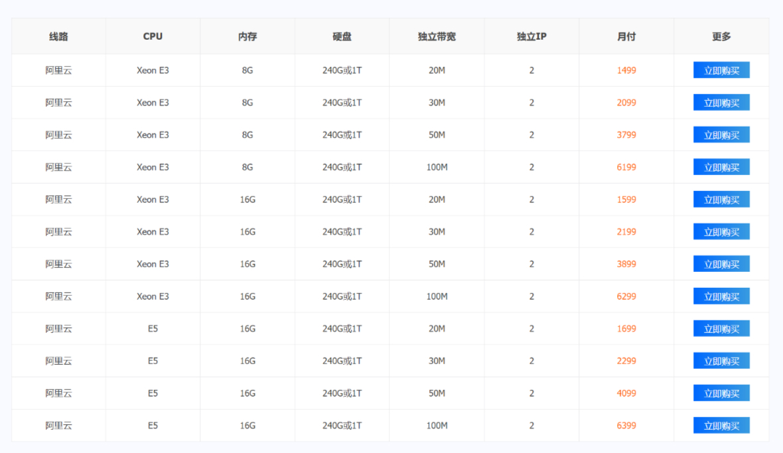The image size is (783, 453).
Task: Click the 硬盘 column header
Action: (342, 36)
